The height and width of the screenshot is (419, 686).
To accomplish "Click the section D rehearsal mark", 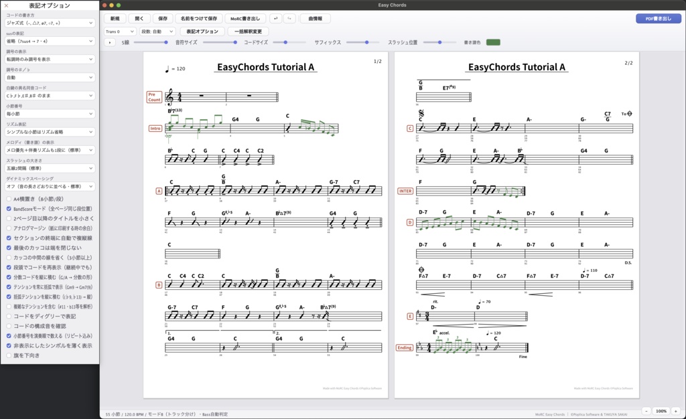I will [410, 222].
